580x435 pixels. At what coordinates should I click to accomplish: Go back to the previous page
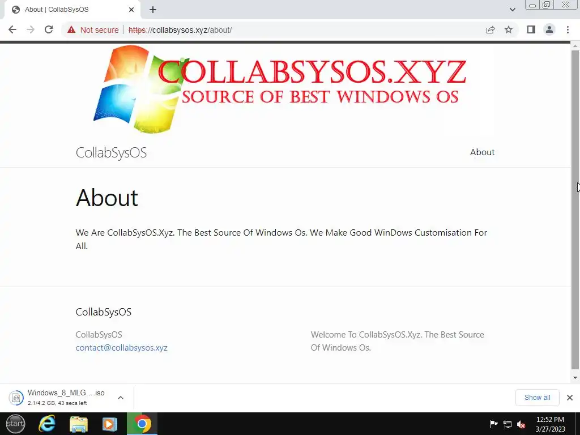tap(12, 29)
